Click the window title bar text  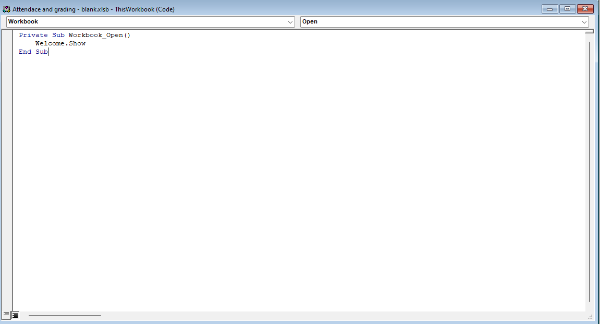click(x=94, y=9)
